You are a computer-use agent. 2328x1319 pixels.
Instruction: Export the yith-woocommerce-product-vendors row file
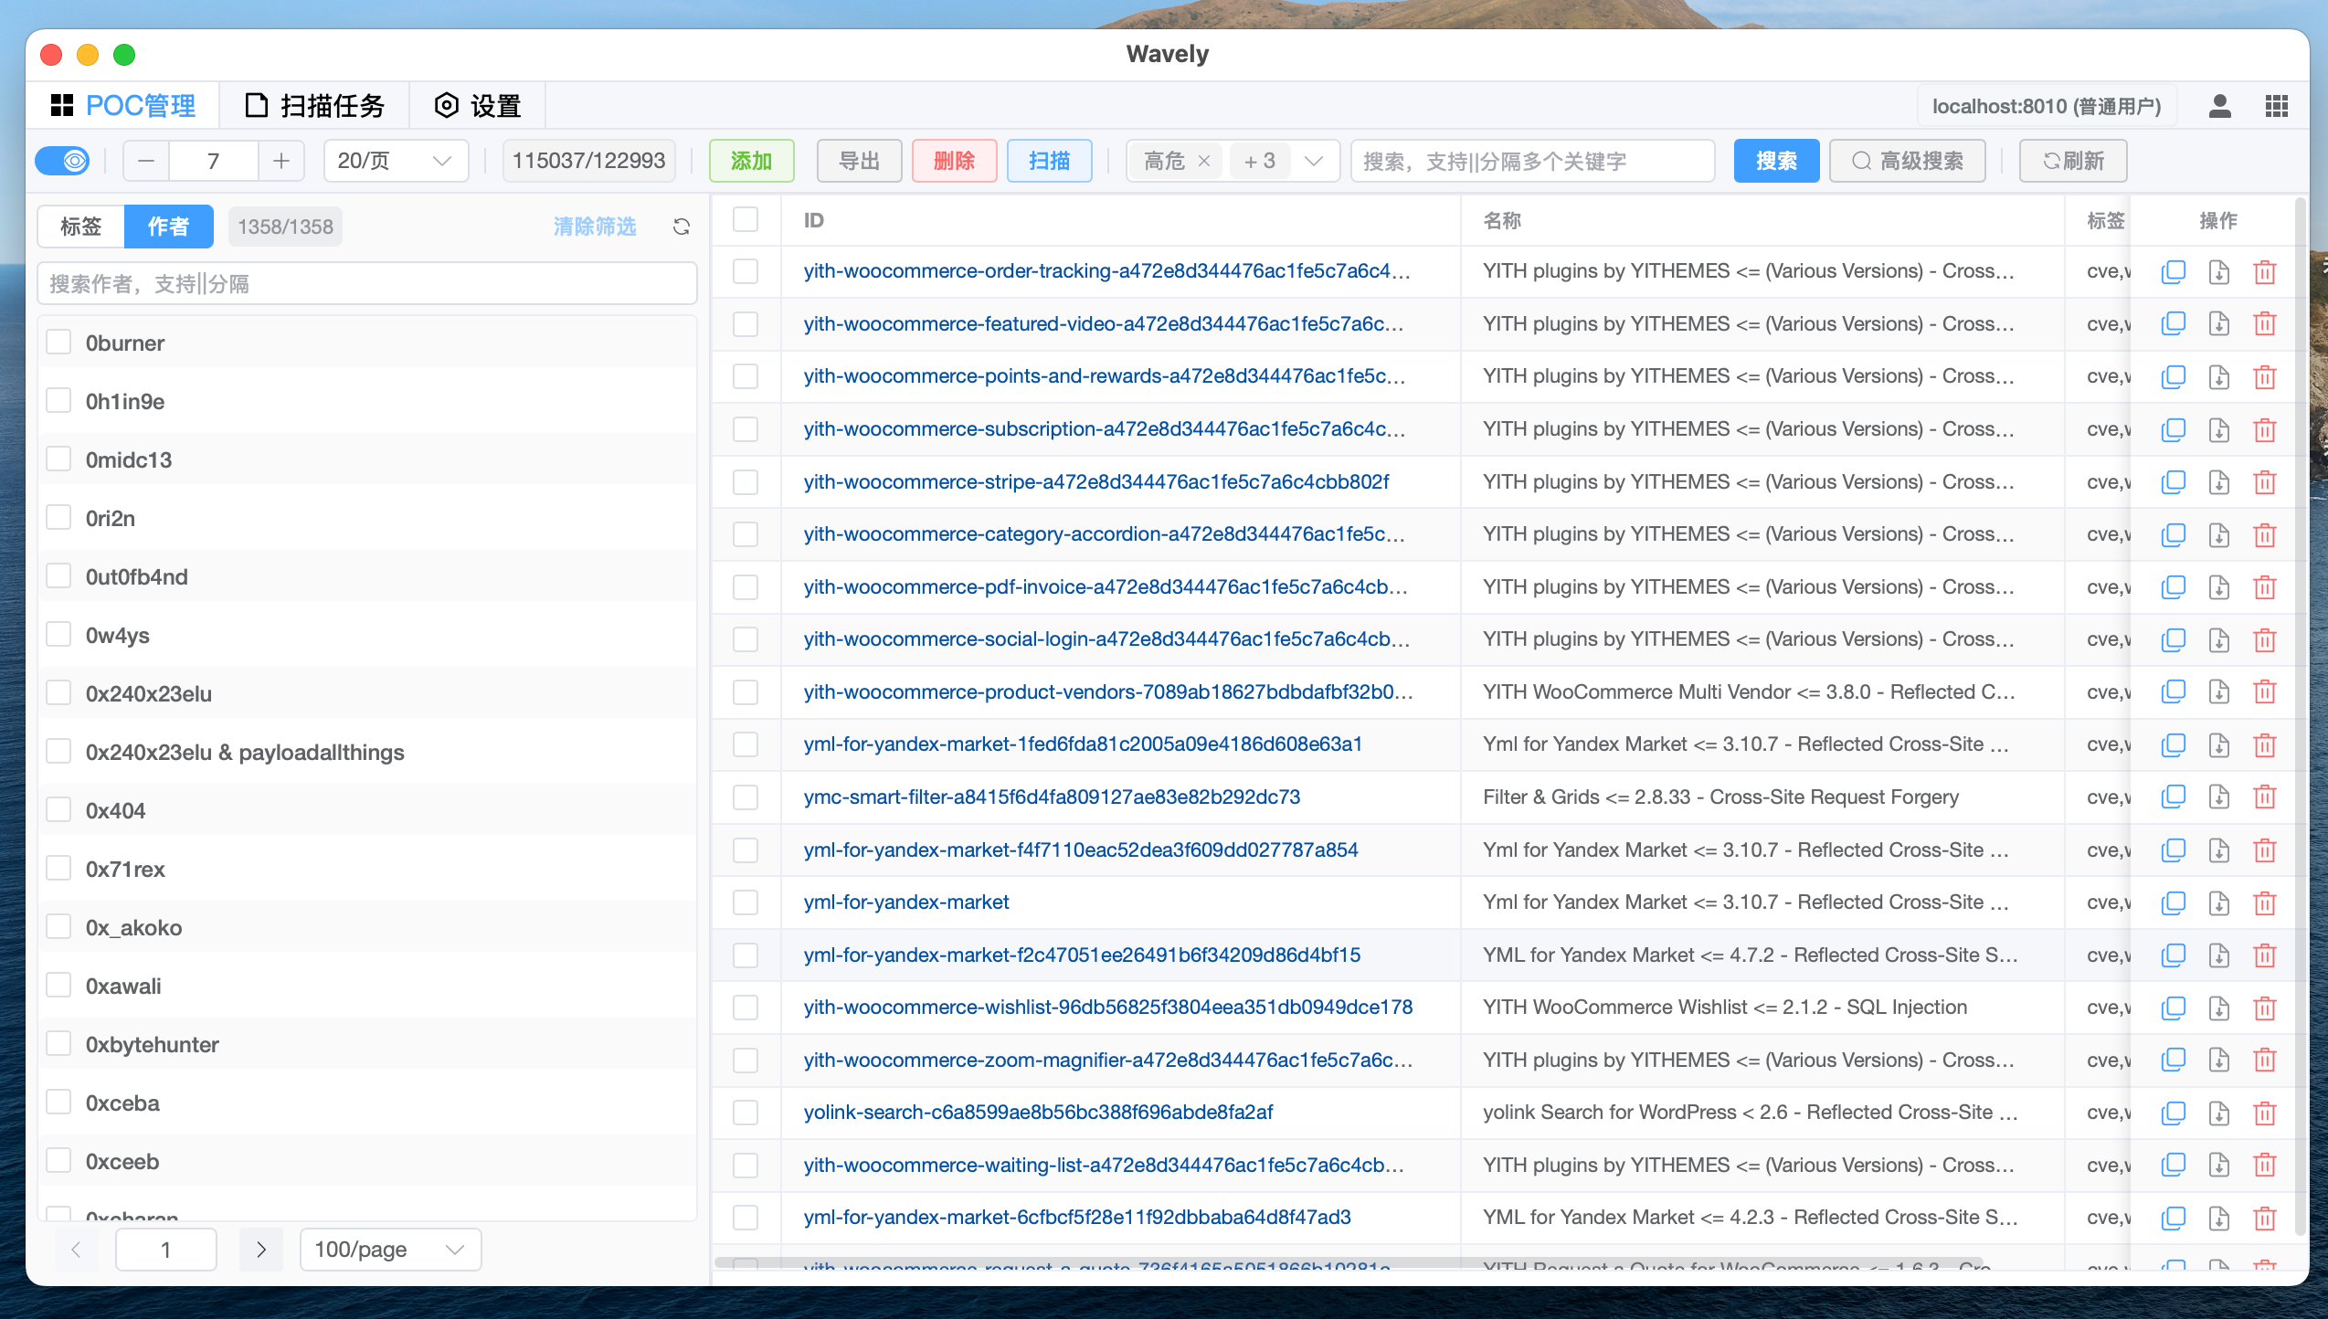point(2219,691)
